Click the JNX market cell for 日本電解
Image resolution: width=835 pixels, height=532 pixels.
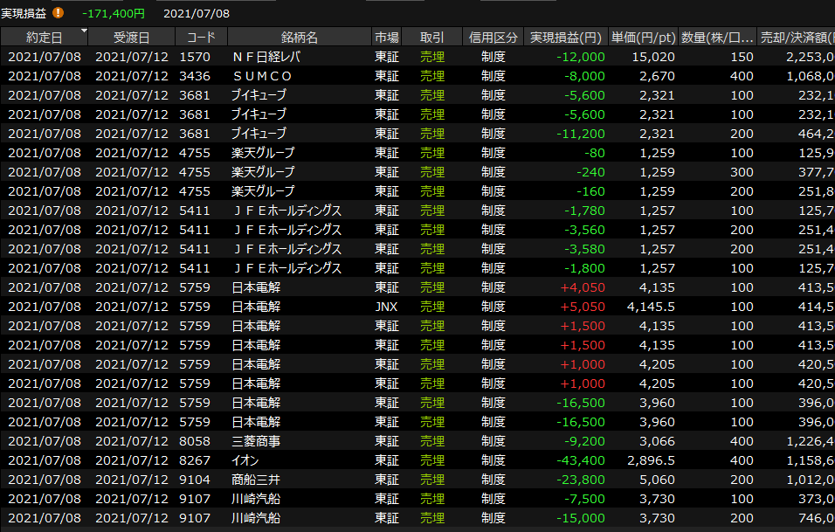coord(387,307)
